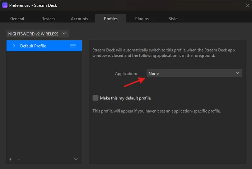Click the Application: label
Viewport: 252px width, 169px height.
coord(126,74)
